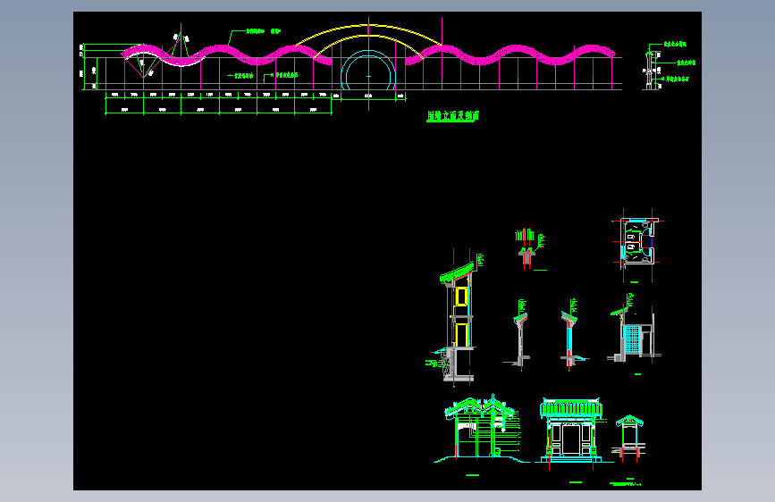Click the green dimension line under the moon gate
Screen dimensions: 775x502
[x=368, y=100]
